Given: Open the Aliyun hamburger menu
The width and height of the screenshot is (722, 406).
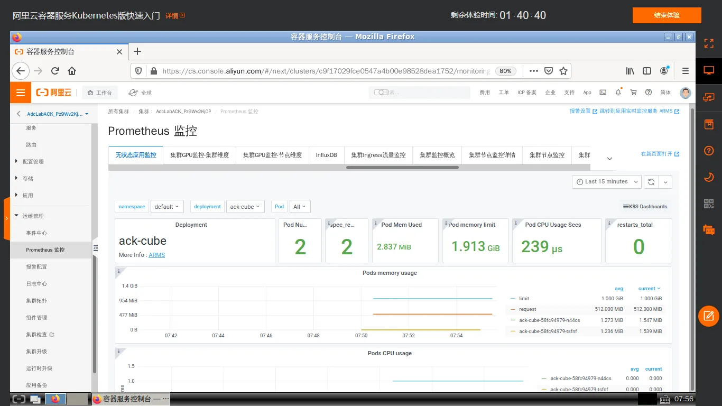Looking at the screenshot, I should tap(21, 93).
